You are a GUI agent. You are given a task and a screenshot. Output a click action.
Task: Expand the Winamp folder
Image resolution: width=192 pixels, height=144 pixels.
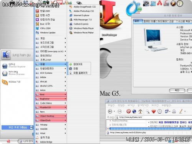[x=51, y=125]
